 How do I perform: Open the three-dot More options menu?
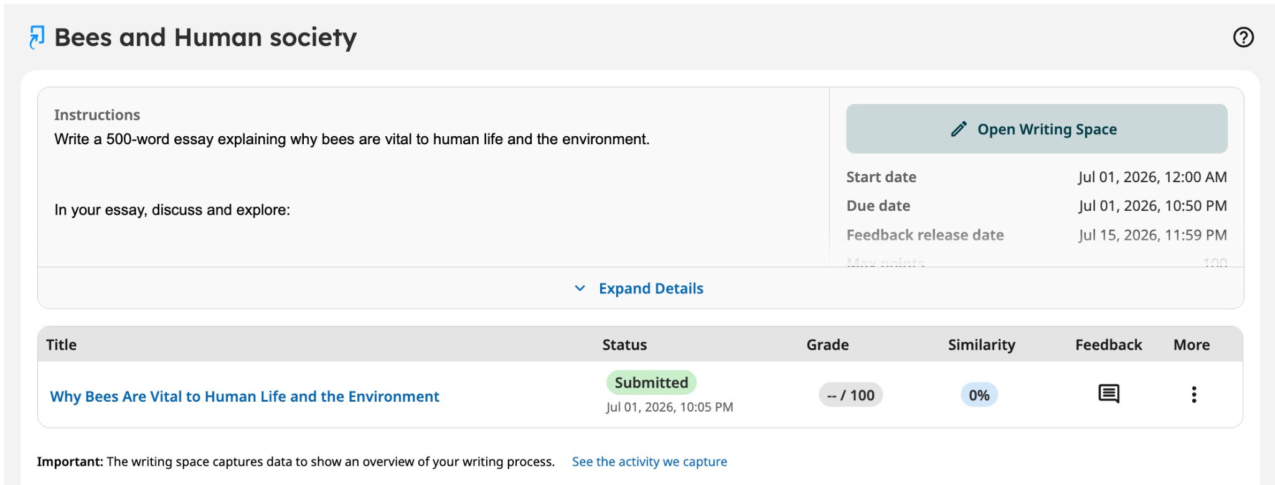1193,395
